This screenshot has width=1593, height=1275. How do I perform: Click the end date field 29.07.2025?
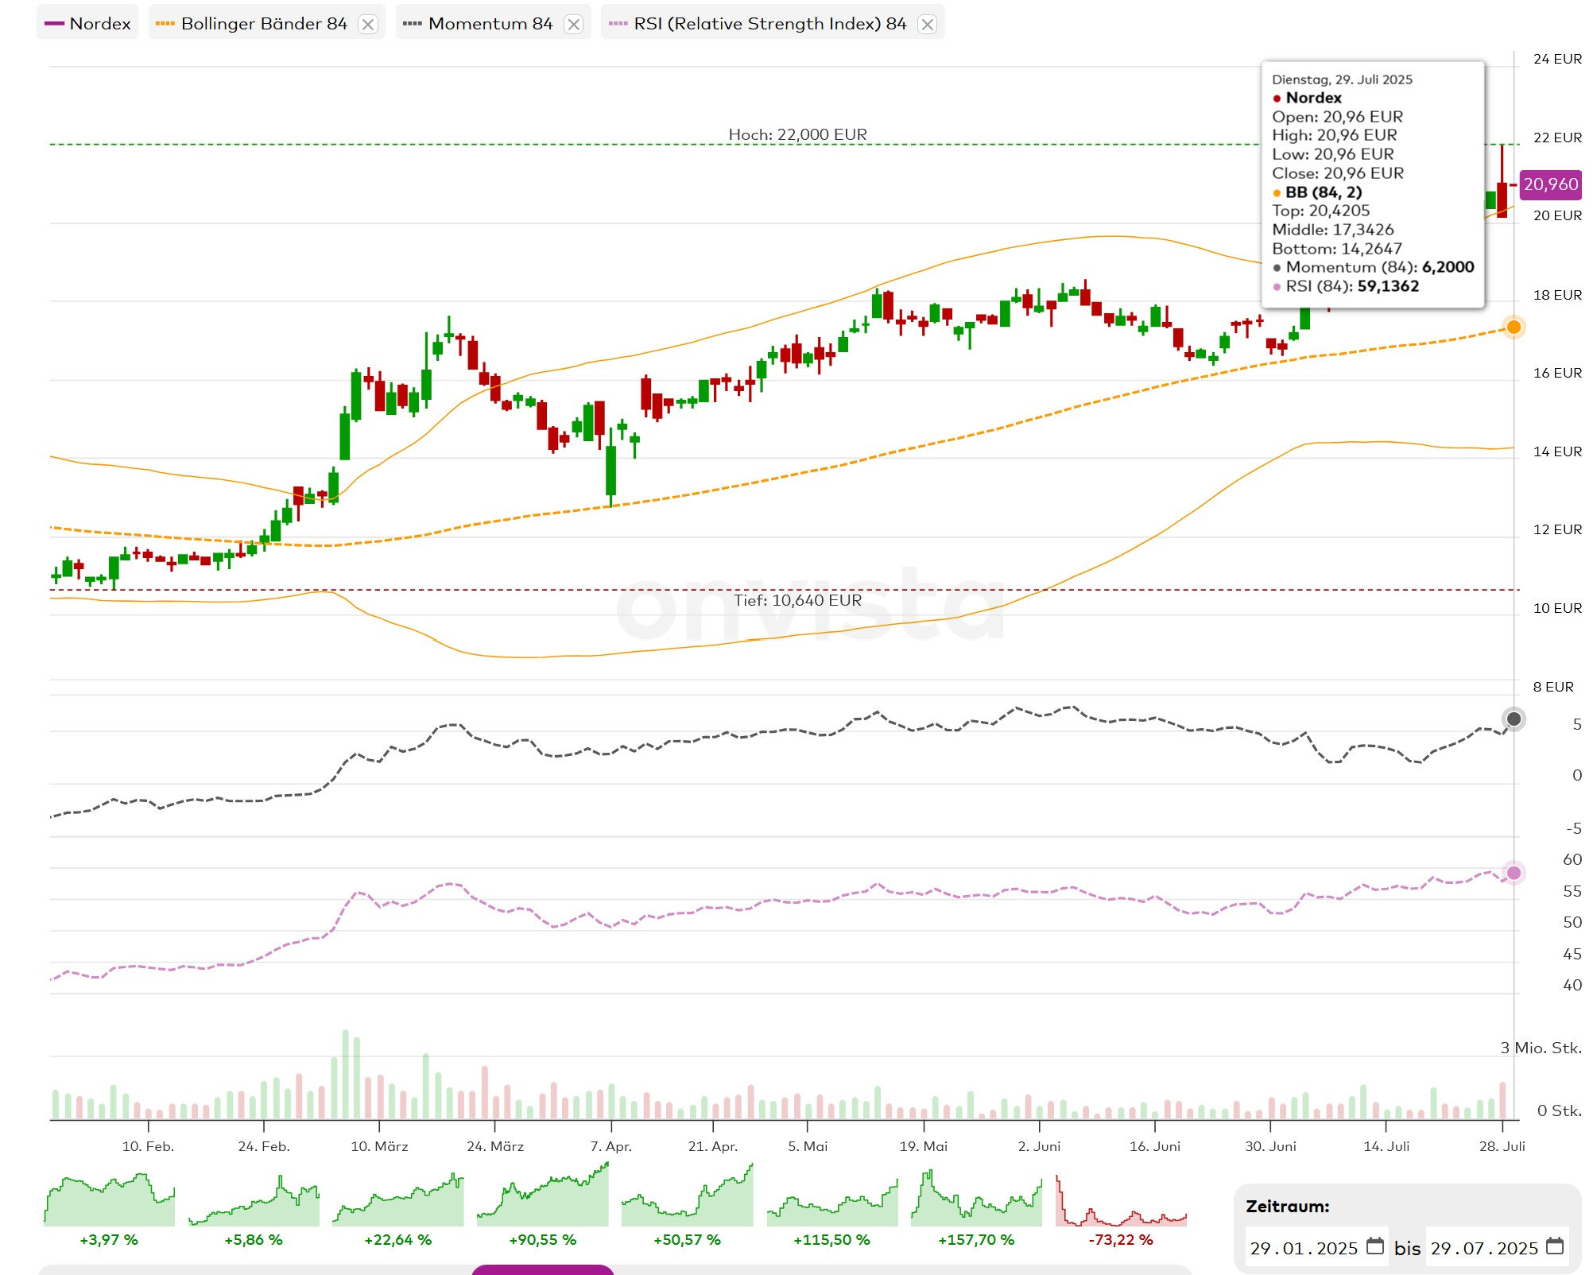pos(1483,1248)
